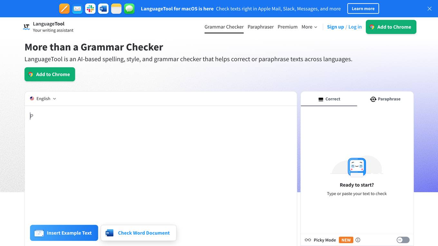438x246 pixels.
Task: Click Add to Chrome below the headline
Action: [x=50, y=74]
